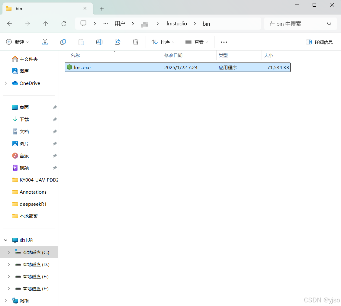Click the blurred username breadcrumb
Screen dimensions: 341x306
coord(144,24)
